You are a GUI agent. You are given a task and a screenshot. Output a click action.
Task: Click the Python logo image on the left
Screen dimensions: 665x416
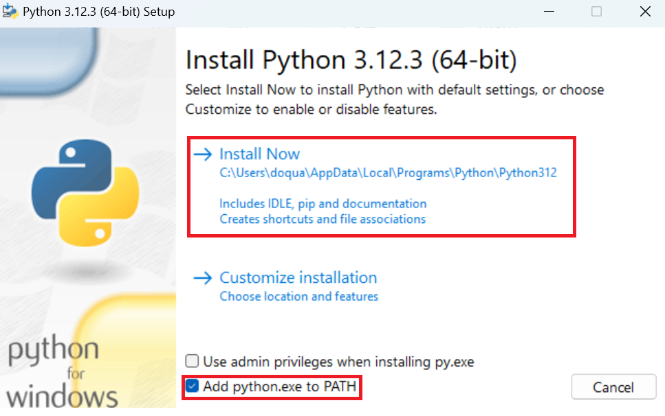(87, 192)
